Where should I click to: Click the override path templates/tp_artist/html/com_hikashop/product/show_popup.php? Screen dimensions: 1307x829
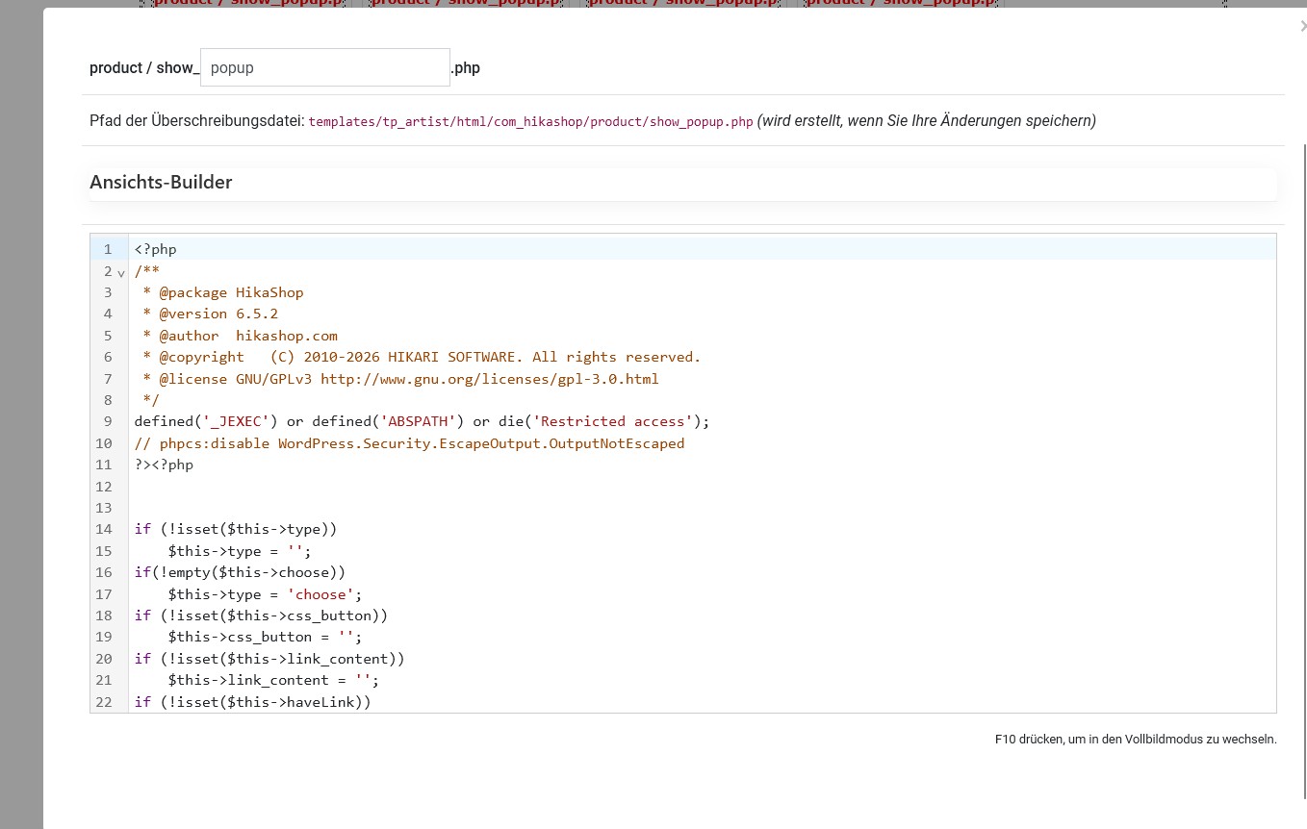click(530, 121)
